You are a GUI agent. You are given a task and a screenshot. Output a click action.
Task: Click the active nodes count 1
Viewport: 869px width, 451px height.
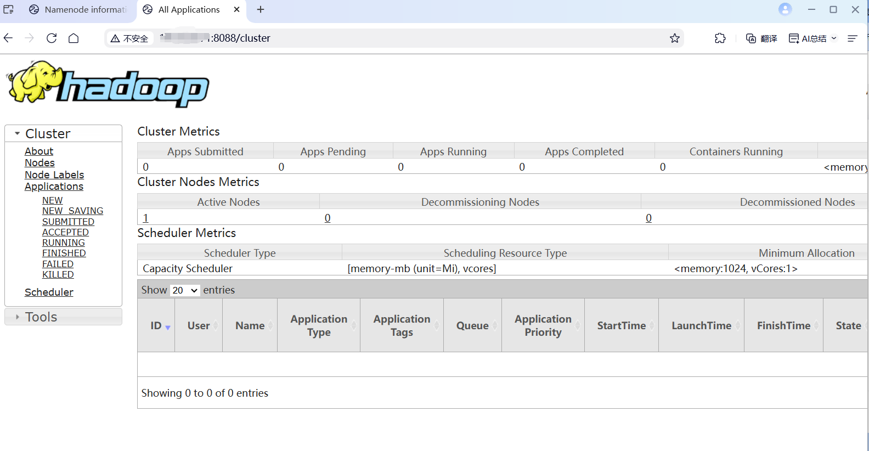pyautogui.click(x=146, y=218)
